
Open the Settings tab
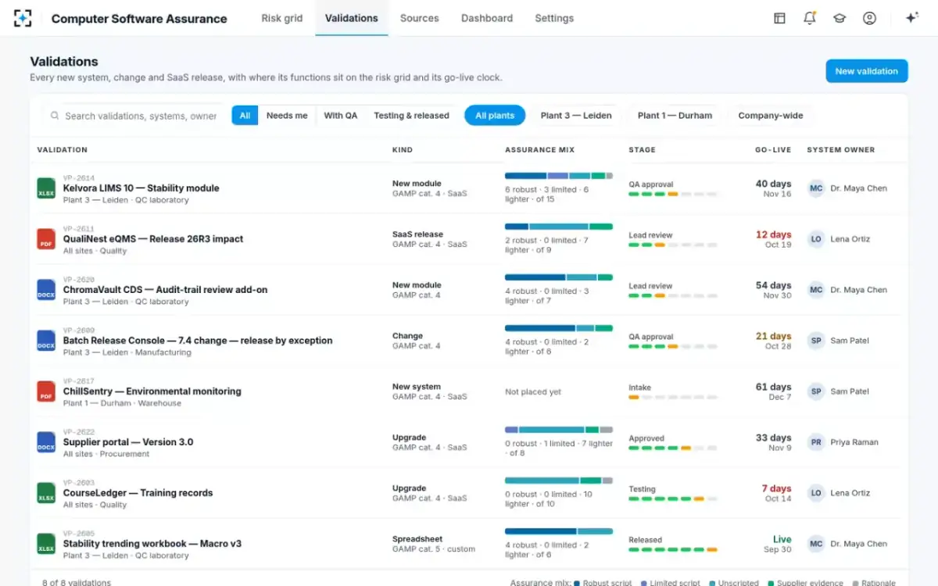[x=554, y=18]
